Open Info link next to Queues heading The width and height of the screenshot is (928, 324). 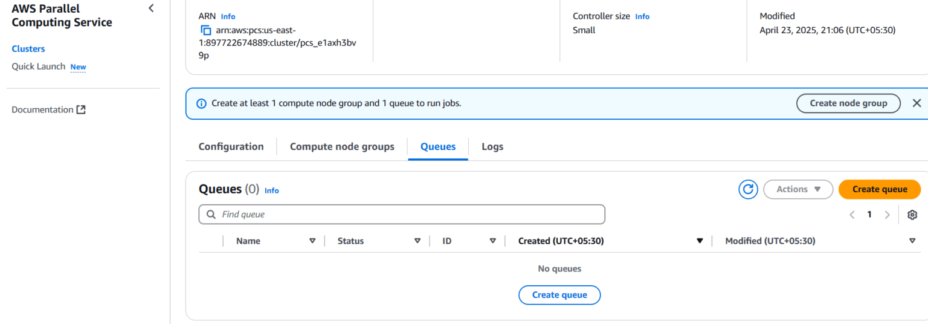272,190
